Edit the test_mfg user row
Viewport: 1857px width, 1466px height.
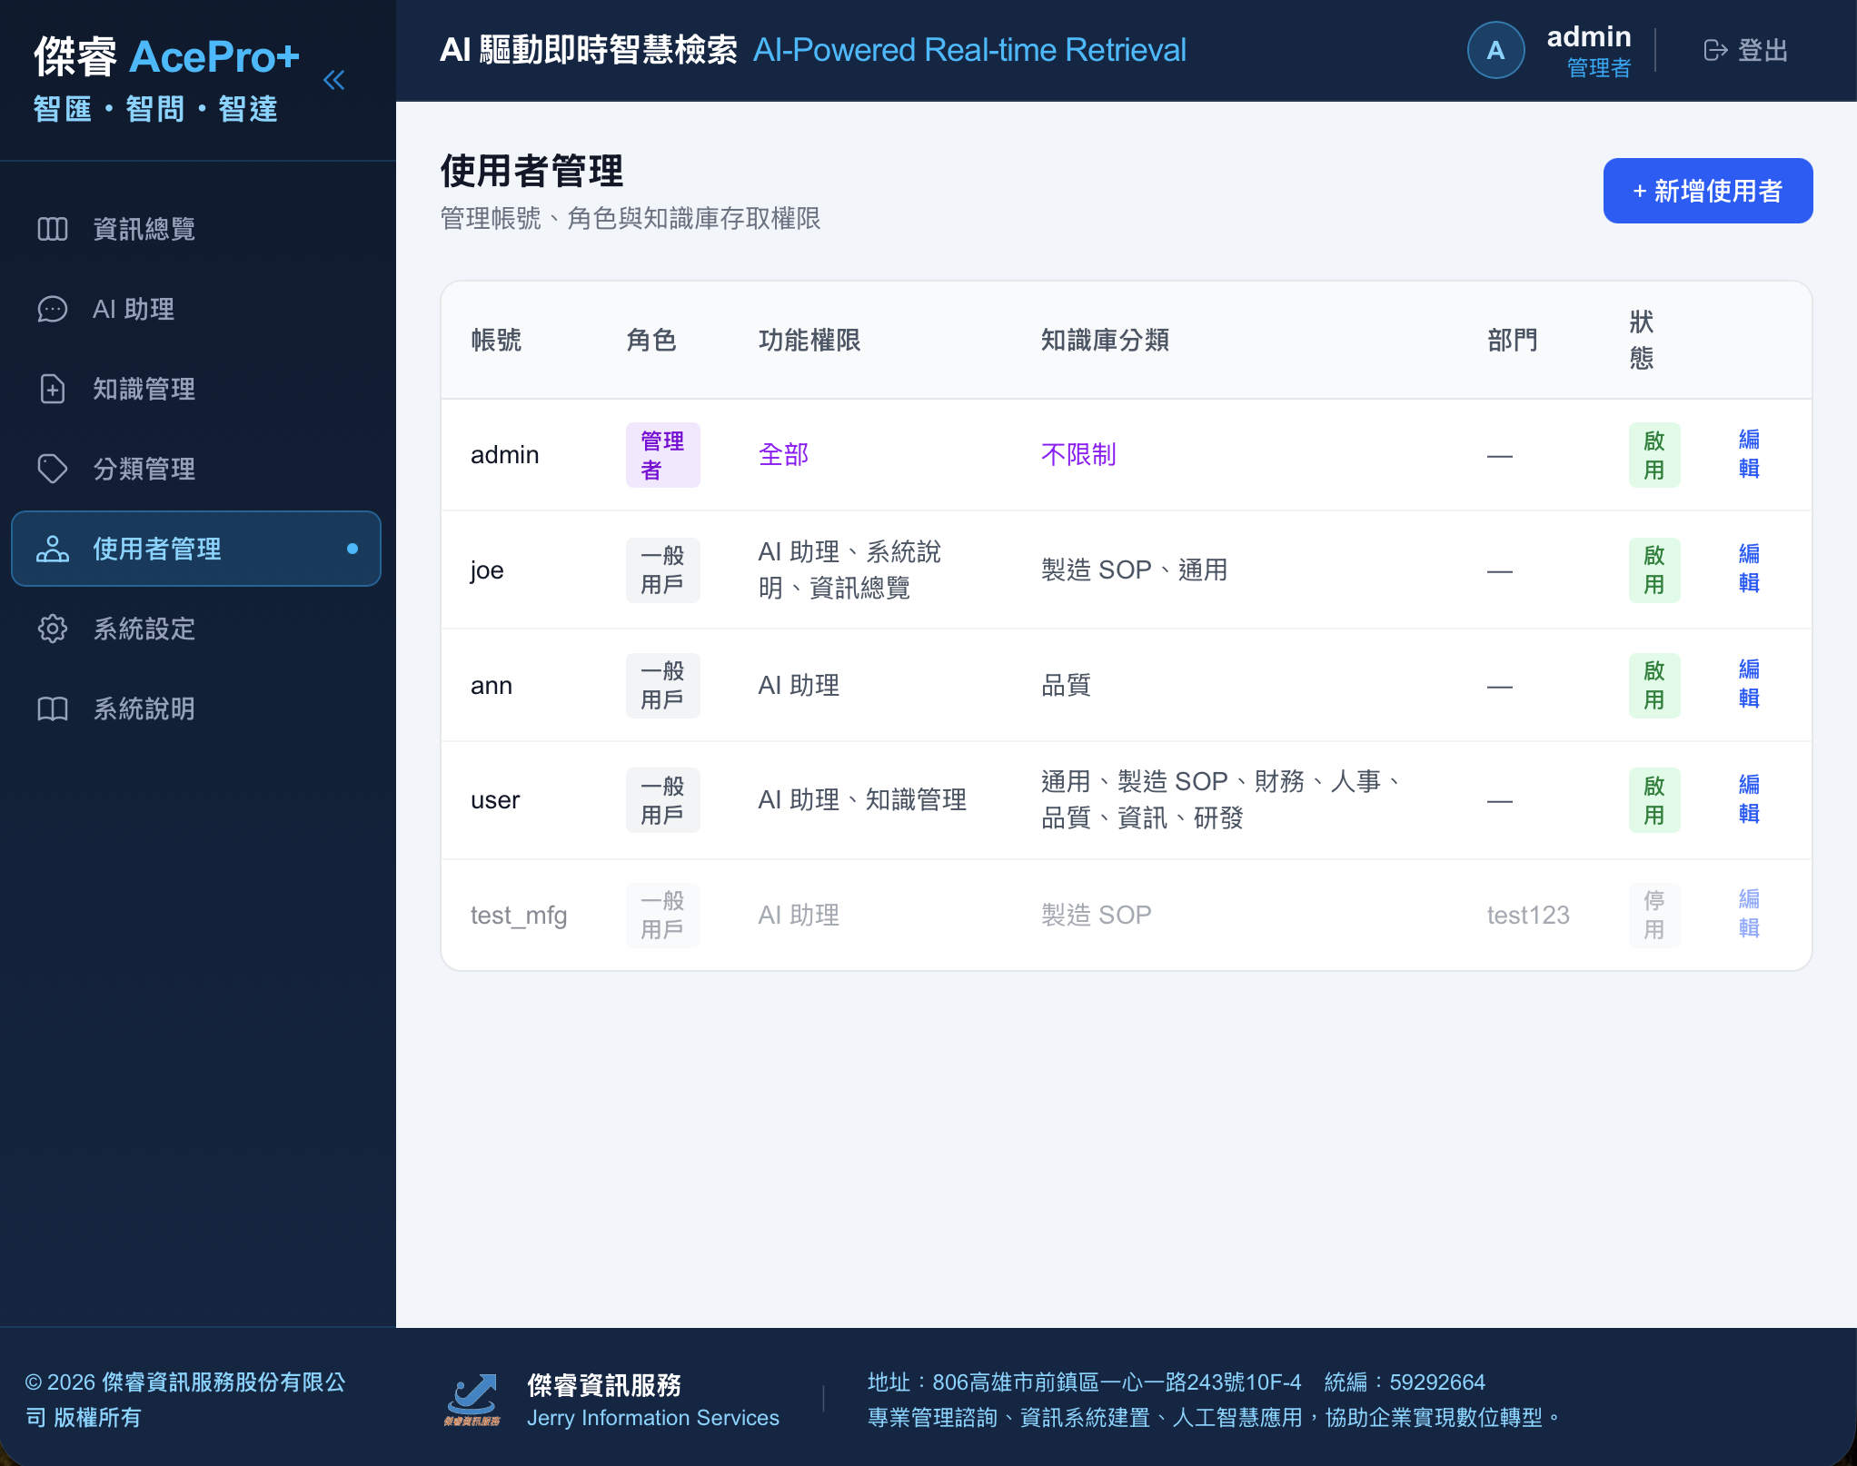pos(1749,914)
